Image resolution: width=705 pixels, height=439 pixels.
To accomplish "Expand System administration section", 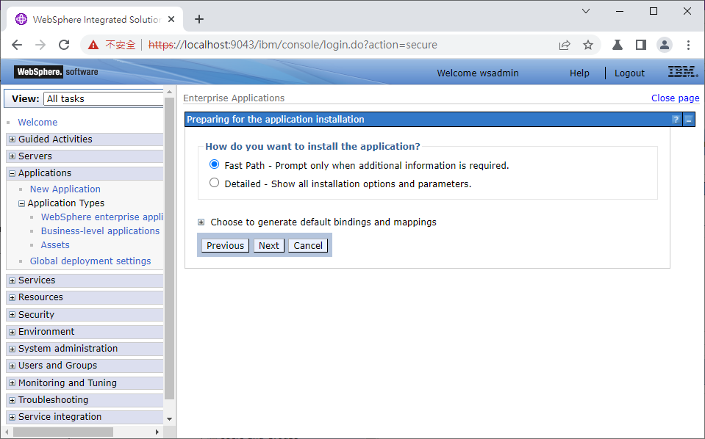I will [x=12, y=349].
